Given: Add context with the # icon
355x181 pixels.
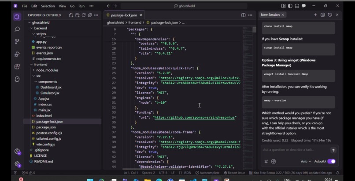Looking at the screenshot, I should point(266,161).
